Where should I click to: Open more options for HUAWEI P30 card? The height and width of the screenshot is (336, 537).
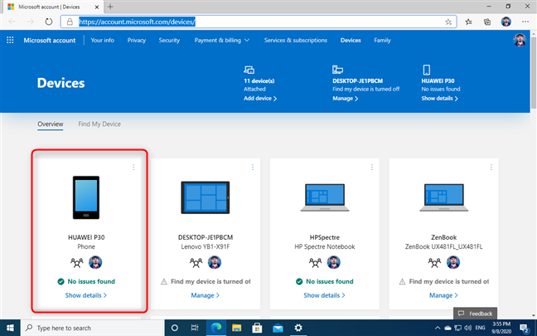click(x=133, y=167)
